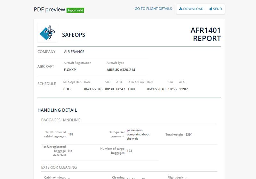The width and height of the screenshot is (256, 179).
Task: Click the SafeOps airplane logo
Action: pos(47,33)
